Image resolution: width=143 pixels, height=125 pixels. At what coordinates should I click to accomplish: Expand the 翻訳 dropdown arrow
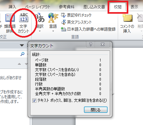pyautogui.click(x=40, y=31)
